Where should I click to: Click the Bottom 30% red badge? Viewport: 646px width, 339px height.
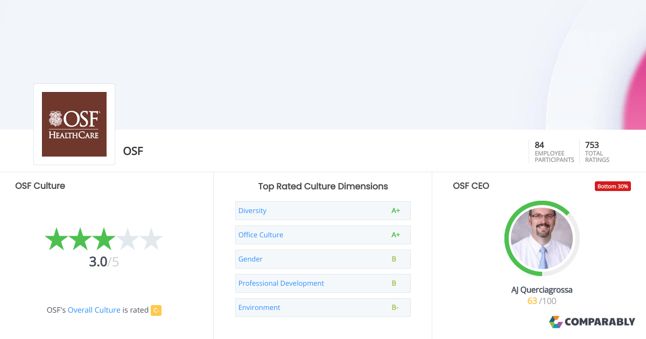613,186
